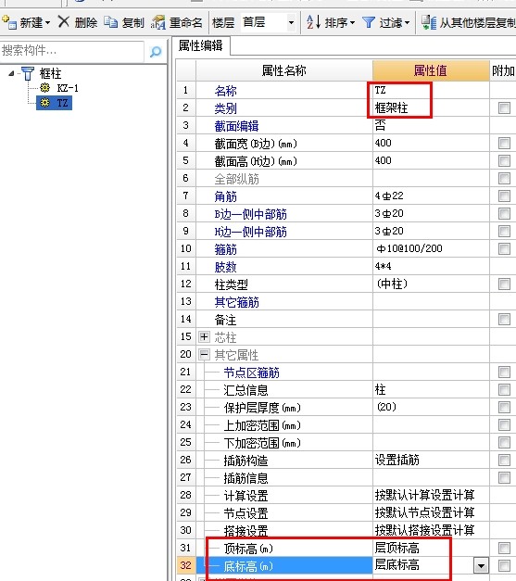Image resolution: width=516 pixels, height=581 pixels.
Task: Tick the 备注 附加 checkbox
Action: point(504,319)
